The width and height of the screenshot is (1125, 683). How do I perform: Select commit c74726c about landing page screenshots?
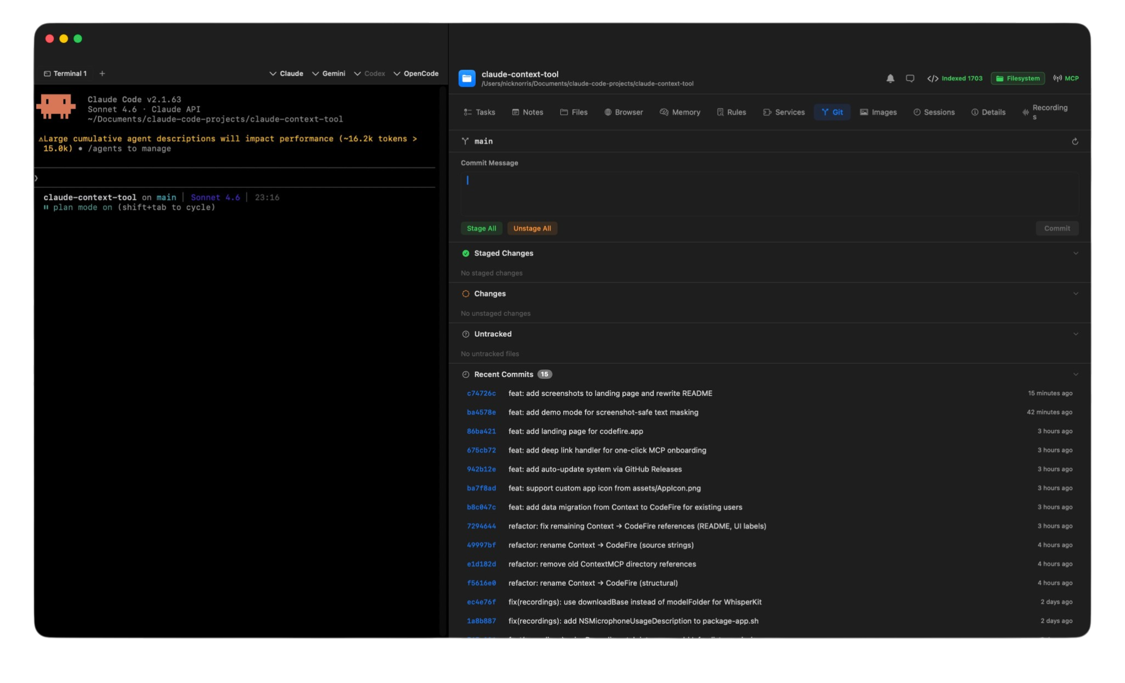pos(609,393)
